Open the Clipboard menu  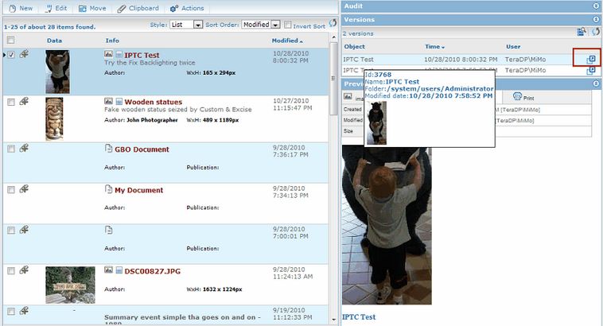click(138, 8)
